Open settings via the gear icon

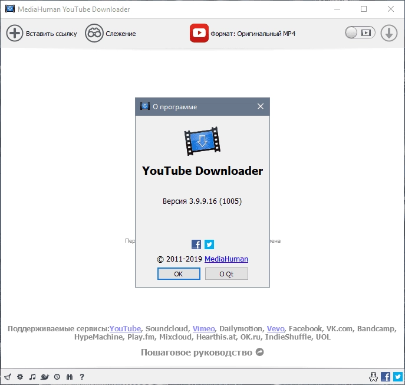20,377
